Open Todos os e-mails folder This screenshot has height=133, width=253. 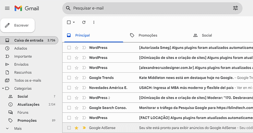click(x=28, y=80)
